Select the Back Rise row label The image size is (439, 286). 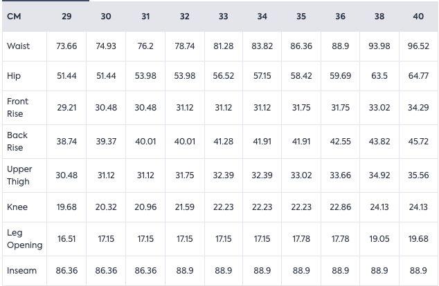click(17, 141)
